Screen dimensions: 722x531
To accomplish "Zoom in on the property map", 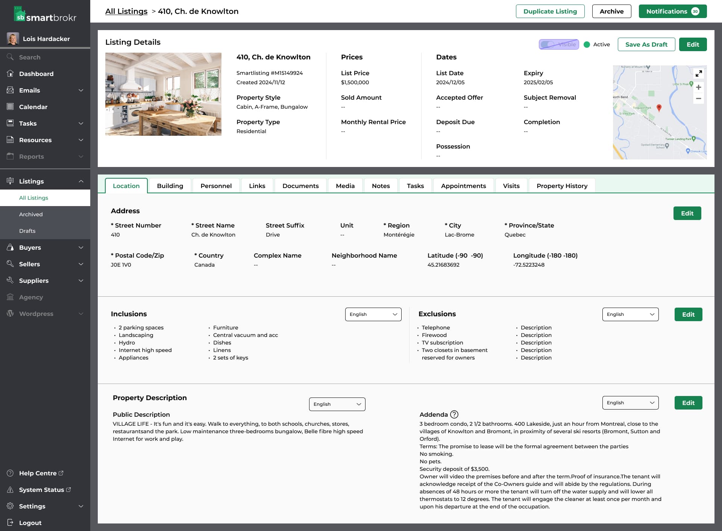I will point(699,87).
